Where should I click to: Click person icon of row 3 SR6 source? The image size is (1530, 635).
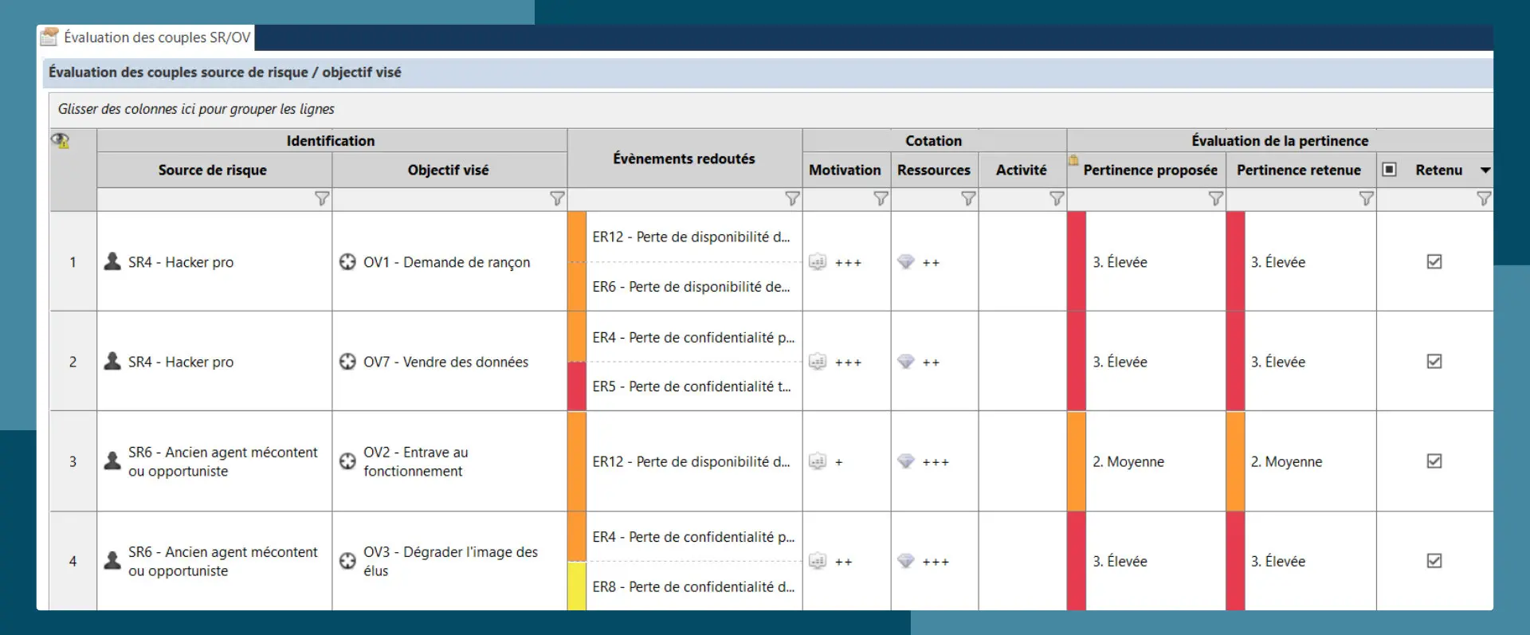pos(112,461)
